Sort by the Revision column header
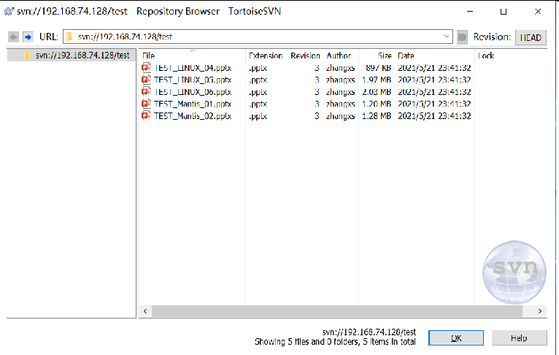This screenshot has height=355, width=559. [305, 56]
